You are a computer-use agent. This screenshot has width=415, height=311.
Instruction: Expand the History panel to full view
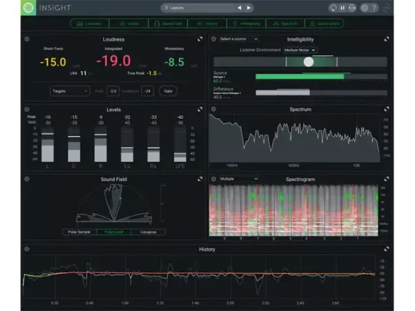387,249
